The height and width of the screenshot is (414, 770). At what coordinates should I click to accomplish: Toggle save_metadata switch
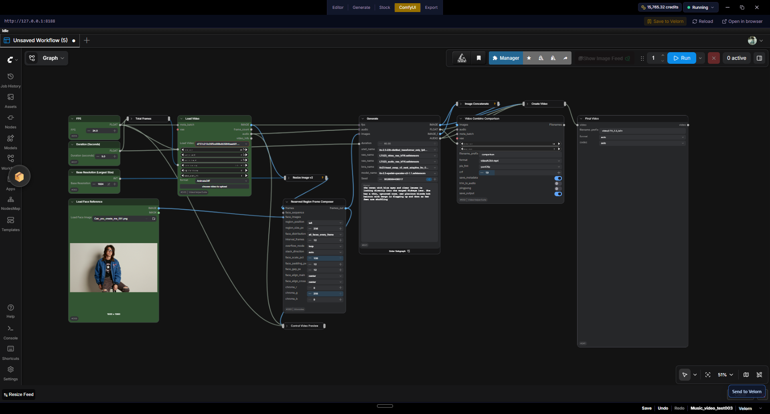558,178
